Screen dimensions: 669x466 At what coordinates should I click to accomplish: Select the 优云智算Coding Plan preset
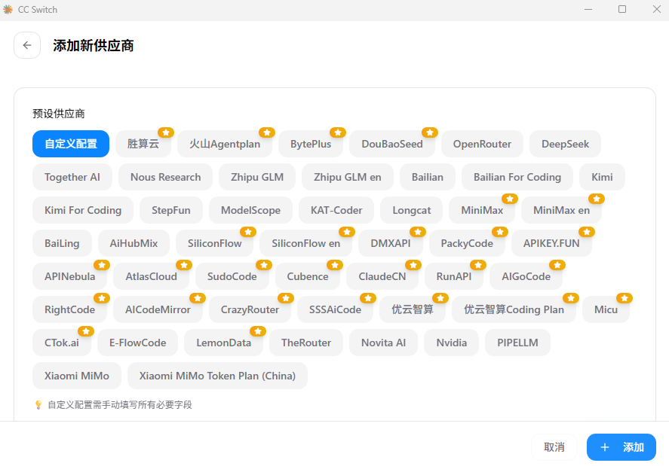tap(514, 309)
